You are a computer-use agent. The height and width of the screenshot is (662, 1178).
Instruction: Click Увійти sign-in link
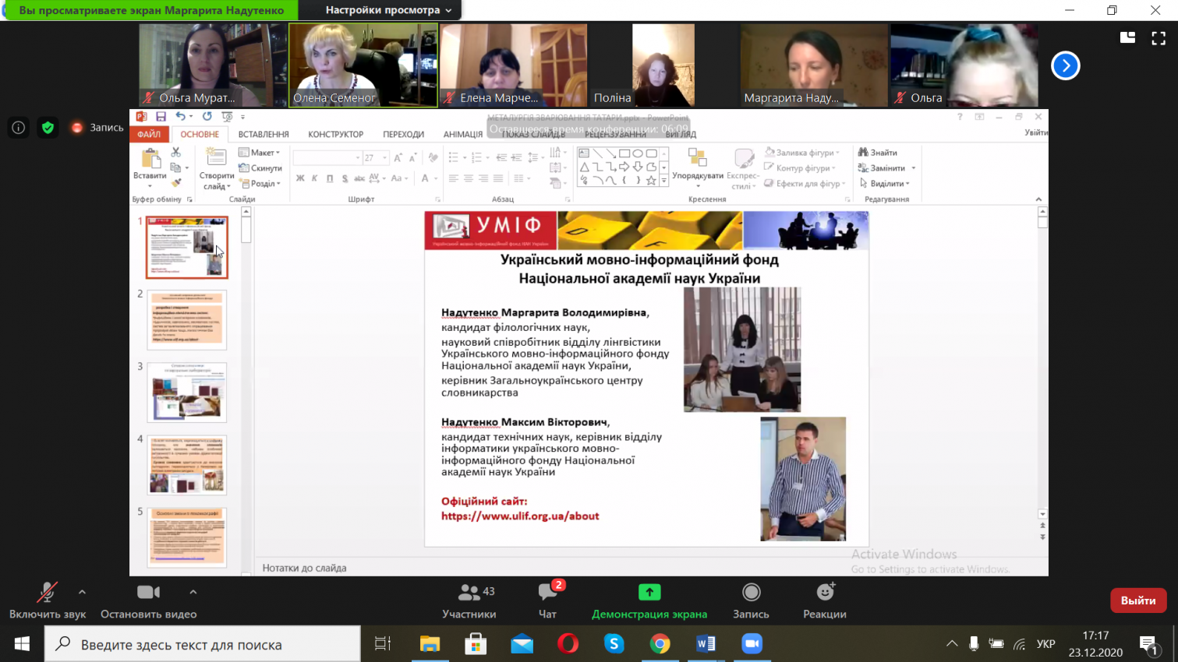(x=1036, y=133)
